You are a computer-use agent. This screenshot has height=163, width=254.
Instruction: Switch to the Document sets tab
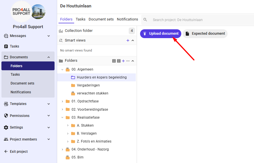tap(101, 19)
